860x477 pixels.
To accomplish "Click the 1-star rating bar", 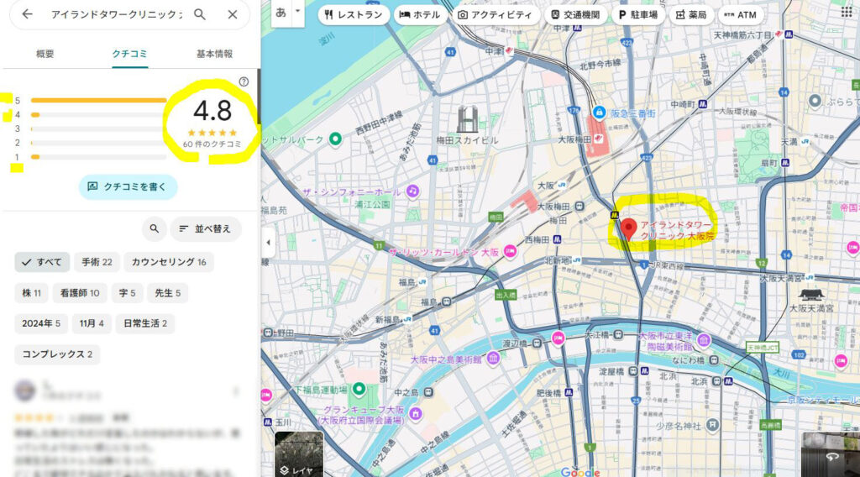I will (x=99, y=157).
